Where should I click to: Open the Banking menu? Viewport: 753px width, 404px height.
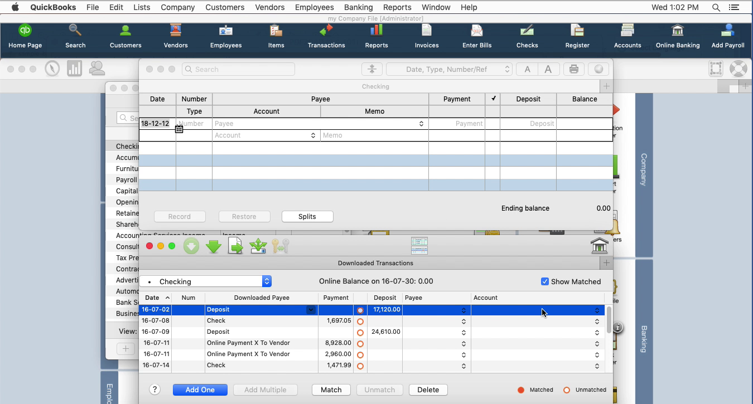(359, 7)
